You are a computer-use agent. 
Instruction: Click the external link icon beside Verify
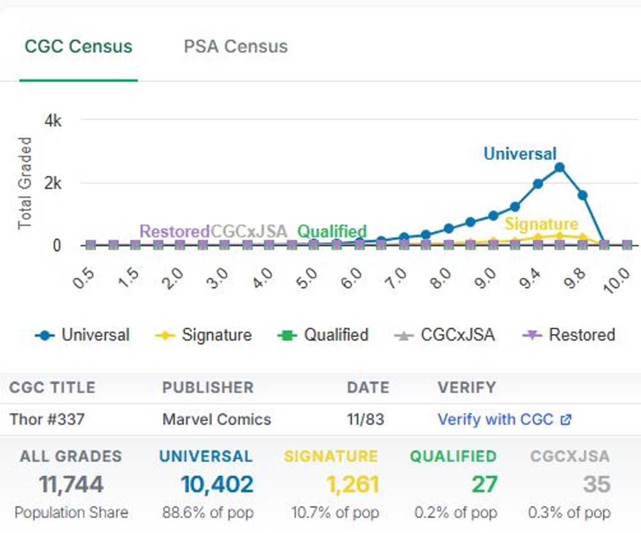click(565, 420)
